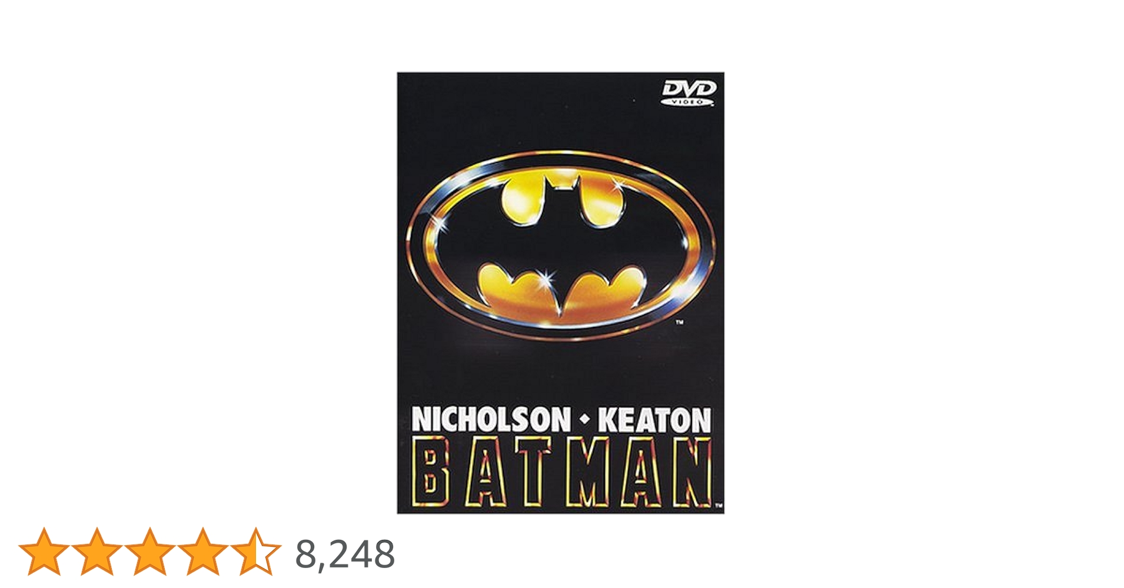Click the sparkle between the lower bat wings
This screenshot has height=588, width=1124.
pos(548,278)
